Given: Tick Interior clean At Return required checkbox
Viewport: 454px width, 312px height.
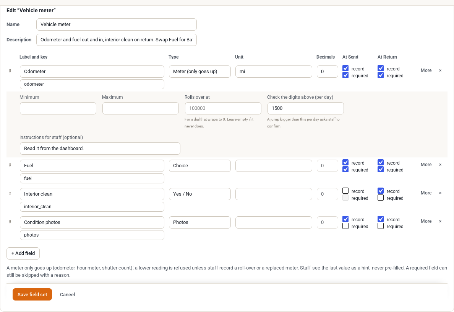Looking at the screenshot, I should pos(381,198).
